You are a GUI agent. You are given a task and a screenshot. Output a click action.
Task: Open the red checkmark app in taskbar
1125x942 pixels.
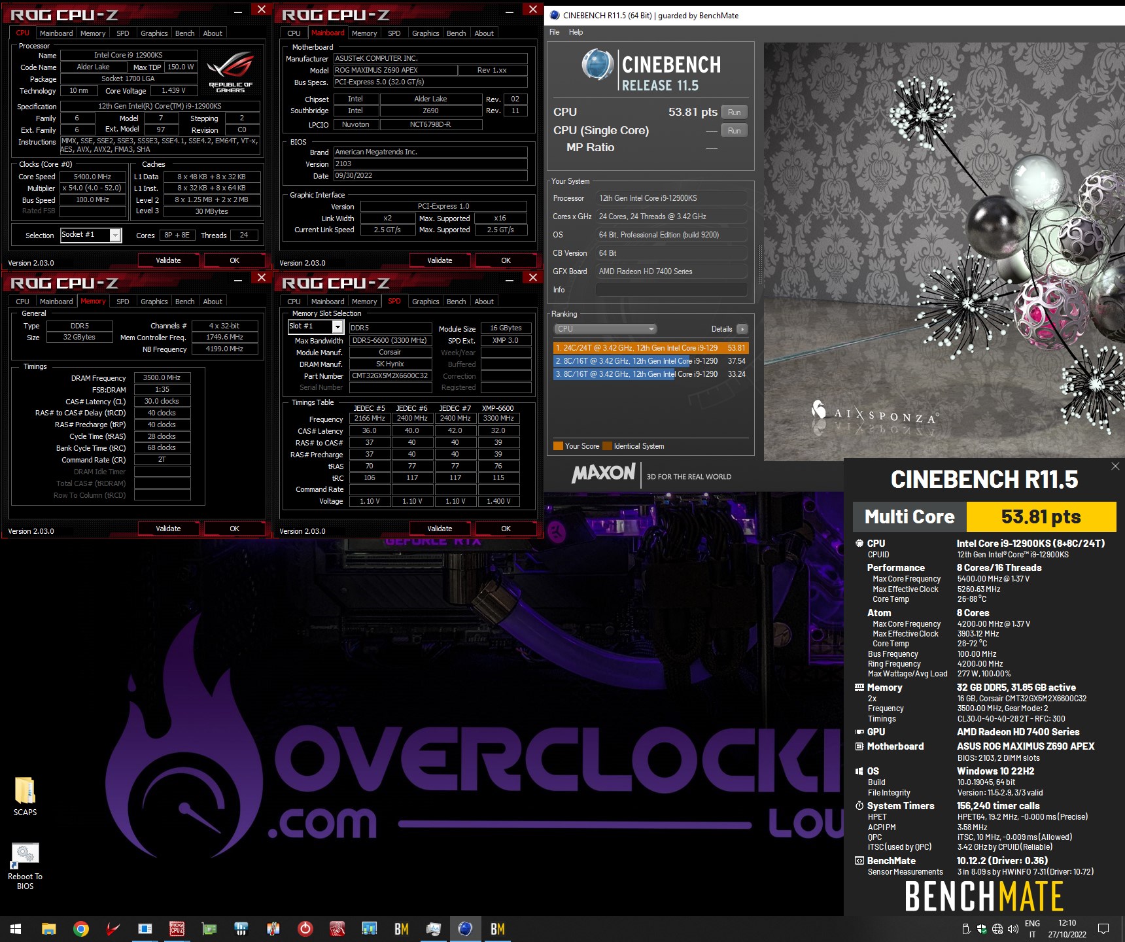coord(113,929)
